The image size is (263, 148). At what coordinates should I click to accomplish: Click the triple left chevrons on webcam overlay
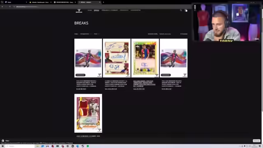(256, 39)
